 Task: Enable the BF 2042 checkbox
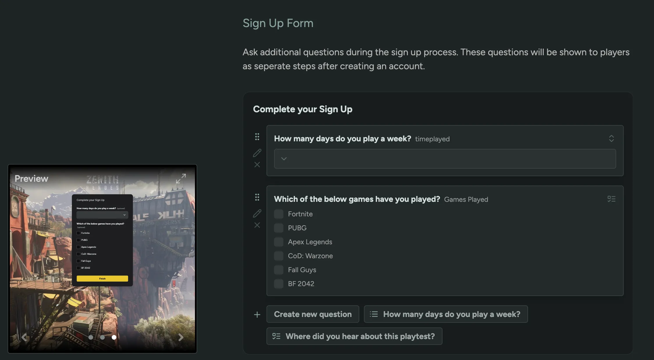coord(279,284)
